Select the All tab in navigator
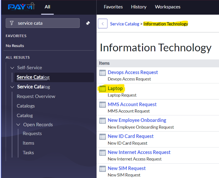The width and height of the screenshot is (219, 178). coord(47,7)
